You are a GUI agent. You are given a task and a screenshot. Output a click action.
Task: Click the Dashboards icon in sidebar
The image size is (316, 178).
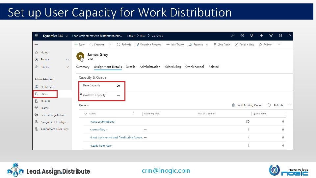pyautogui.click(x=36, y=87)
